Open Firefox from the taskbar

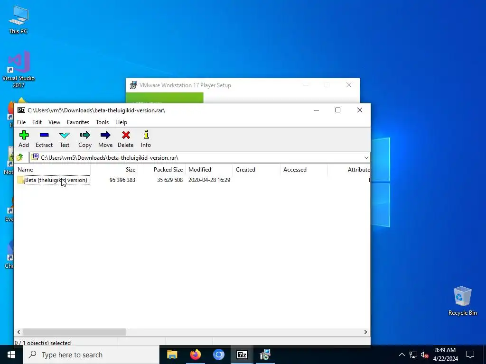[195, 355]
